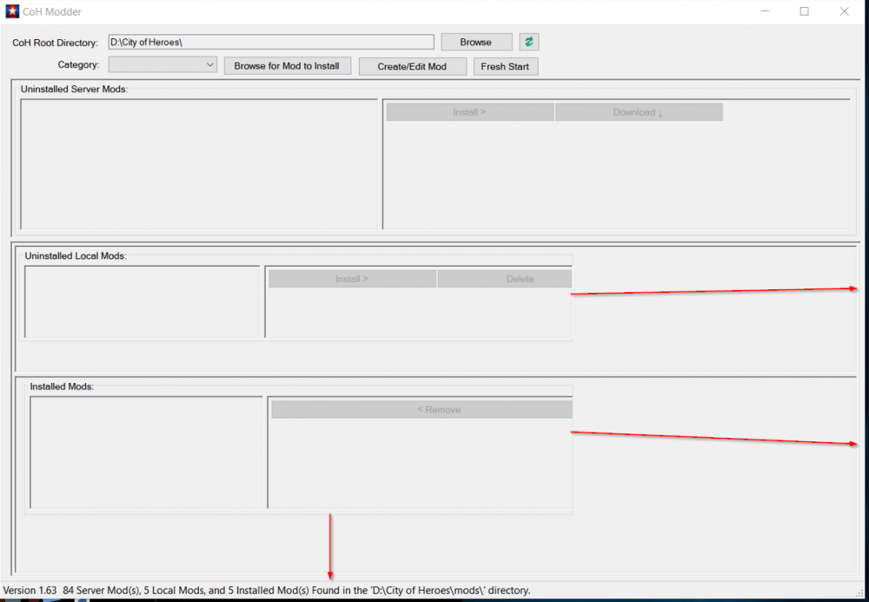Click inside the Uninstalled Server Mods list
This screenshot has width=869, height=602.
point(199,164)
